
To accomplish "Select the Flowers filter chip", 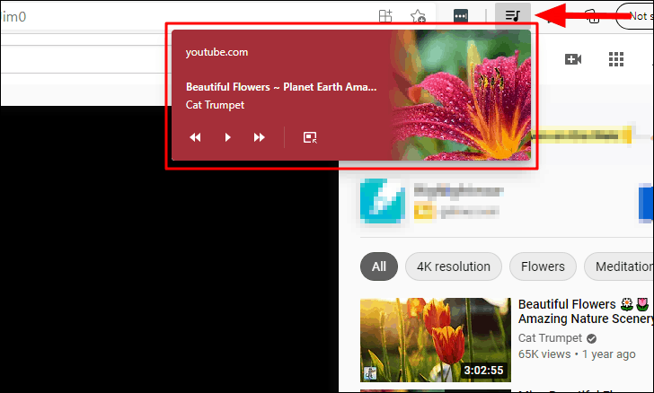I will coord(543,266).
